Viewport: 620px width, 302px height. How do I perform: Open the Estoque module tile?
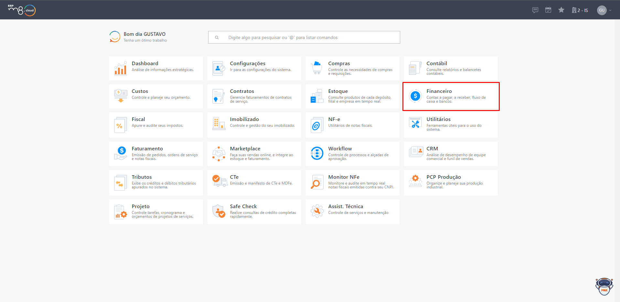352,96
